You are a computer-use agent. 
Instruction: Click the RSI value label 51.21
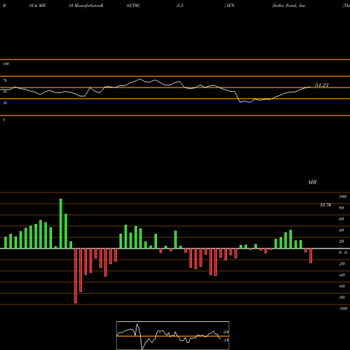point(322,85)
